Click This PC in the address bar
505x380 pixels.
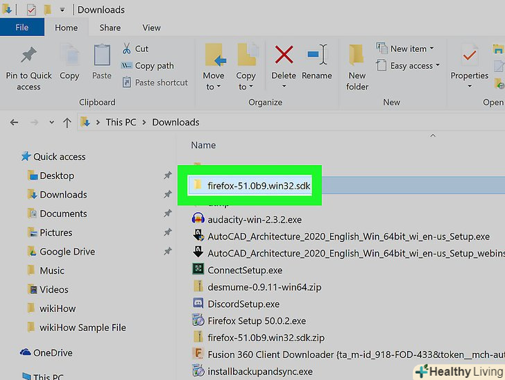[x=121, y=122]
